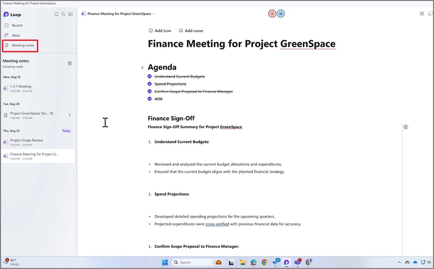Image resolution: width=434 pixels, height=269 pixels.
Task: Open the Windows Start menu
Action: [x=165, y=262]
